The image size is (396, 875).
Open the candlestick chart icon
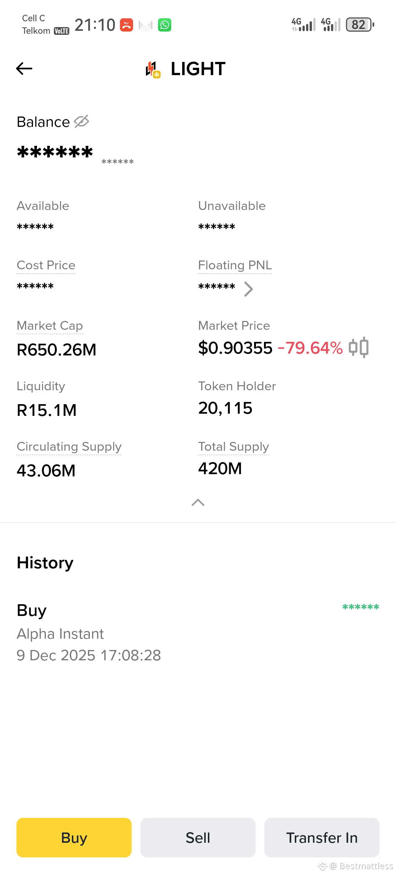358,347
